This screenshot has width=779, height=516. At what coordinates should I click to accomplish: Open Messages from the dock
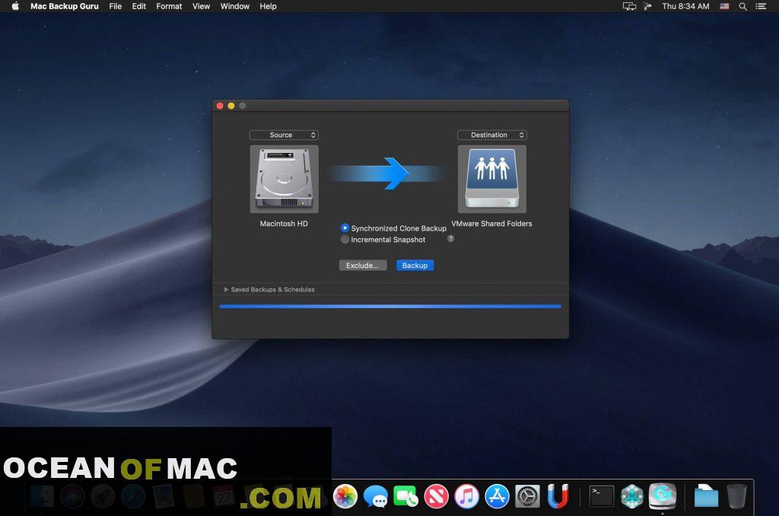coord(376,496)
